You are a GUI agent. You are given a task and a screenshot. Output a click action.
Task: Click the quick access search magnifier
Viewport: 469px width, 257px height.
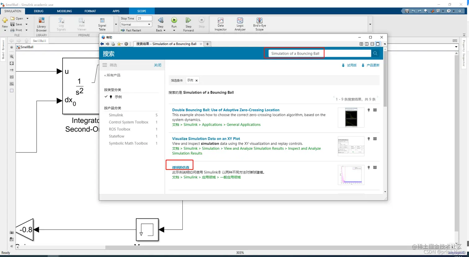tap(426, 11)
